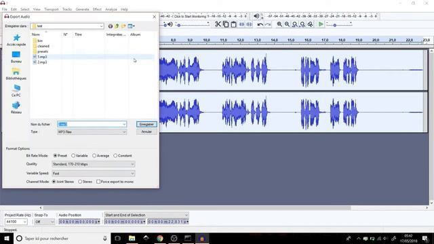
Task: Go back to last visited folder icon
Action: point(111,26)
